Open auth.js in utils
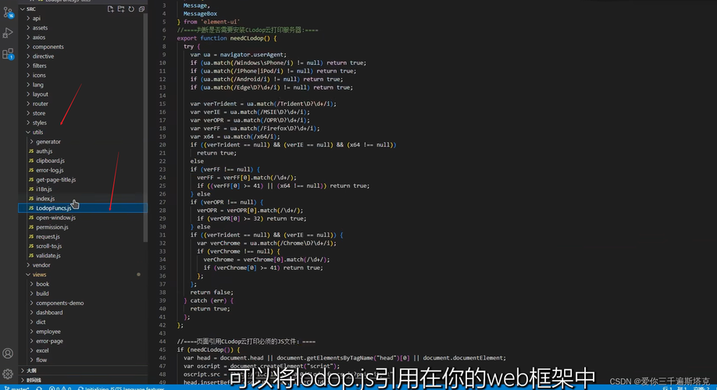This screenshot has width=717, height=390. [83, 151]
